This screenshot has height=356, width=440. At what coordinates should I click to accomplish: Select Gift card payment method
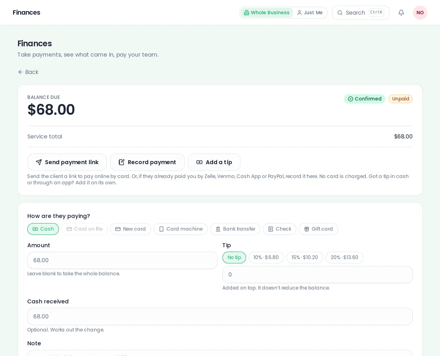click(x=318, y=229)
